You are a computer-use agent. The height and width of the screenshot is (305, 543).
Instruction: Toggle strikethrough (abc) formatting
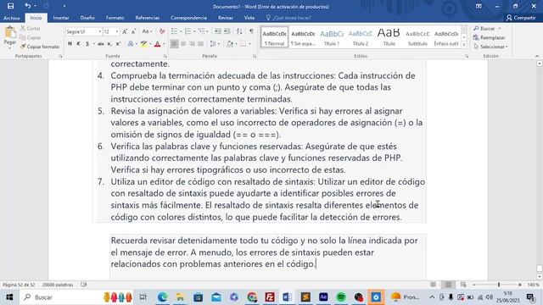pos(101,44)
